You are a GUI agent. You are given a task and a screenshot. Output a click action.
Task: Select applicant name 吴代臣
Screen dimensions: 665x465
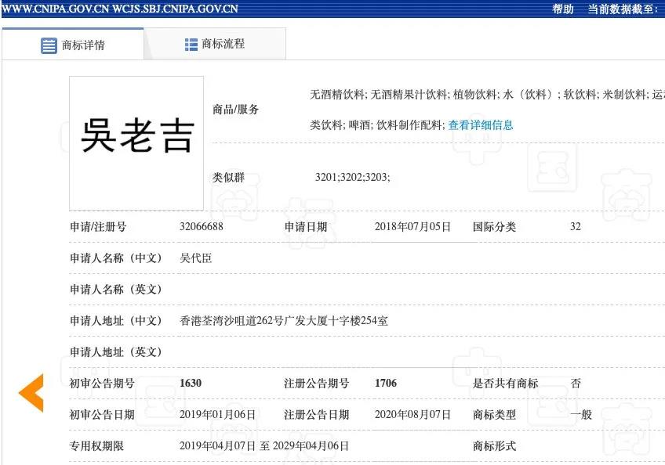tap(196, 258)
